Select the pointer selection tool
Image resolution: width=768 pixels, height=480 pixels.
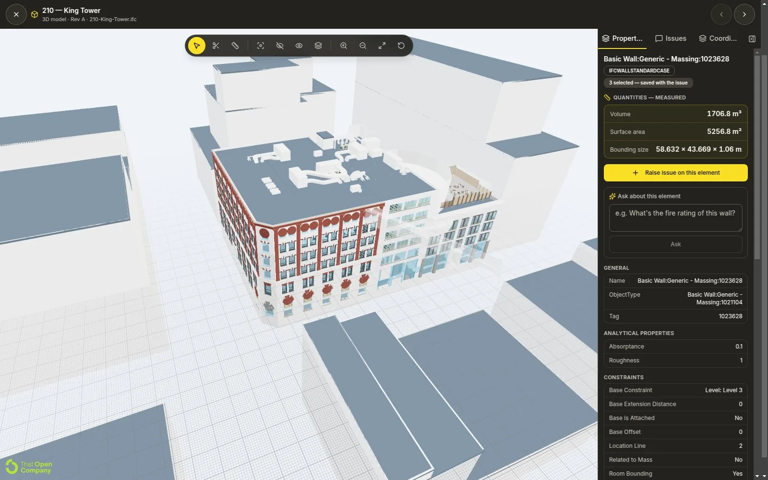pyautogui.click(x=196, y=46)
